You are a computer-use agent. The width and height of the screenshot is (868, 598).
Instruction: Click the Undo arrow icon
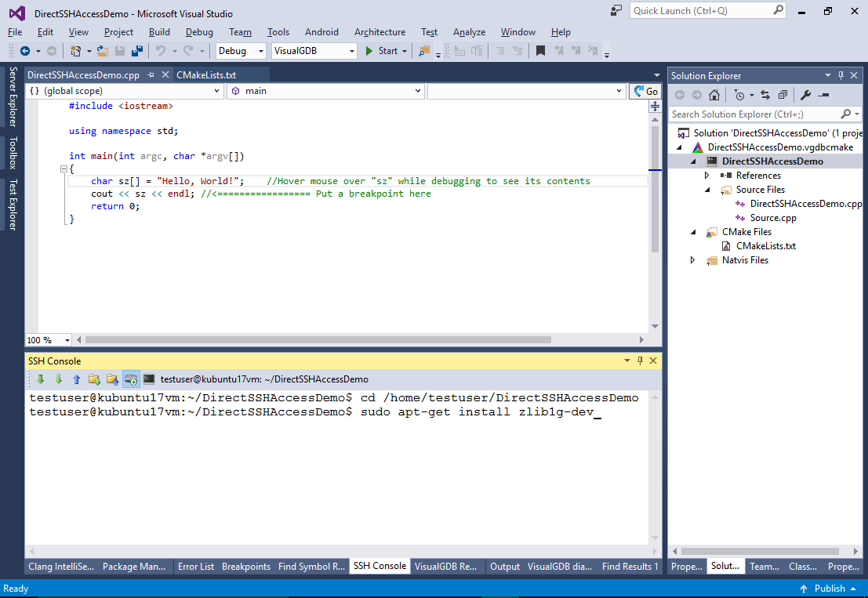[161, 51]
